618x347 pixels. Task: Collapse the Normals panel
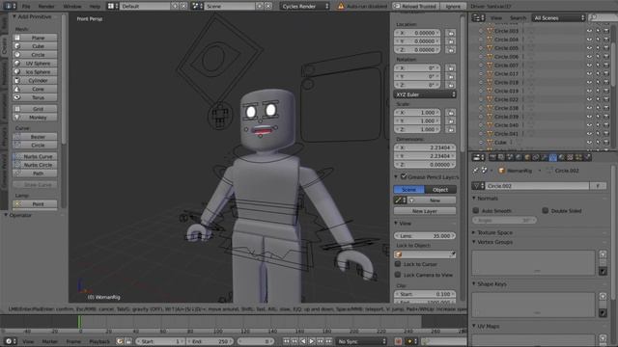[474, 199]
